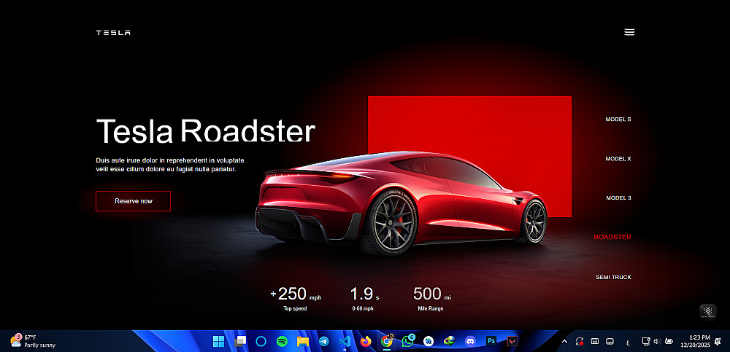The height and width of the screenshot is (352, 730).
Task: Open Cortana circle icon in taskbar
Action: coord(261,341)
